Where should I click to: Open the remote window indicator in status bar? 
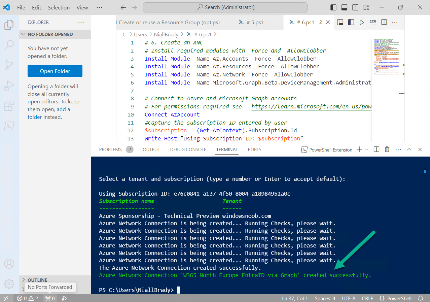click(6, 298)
